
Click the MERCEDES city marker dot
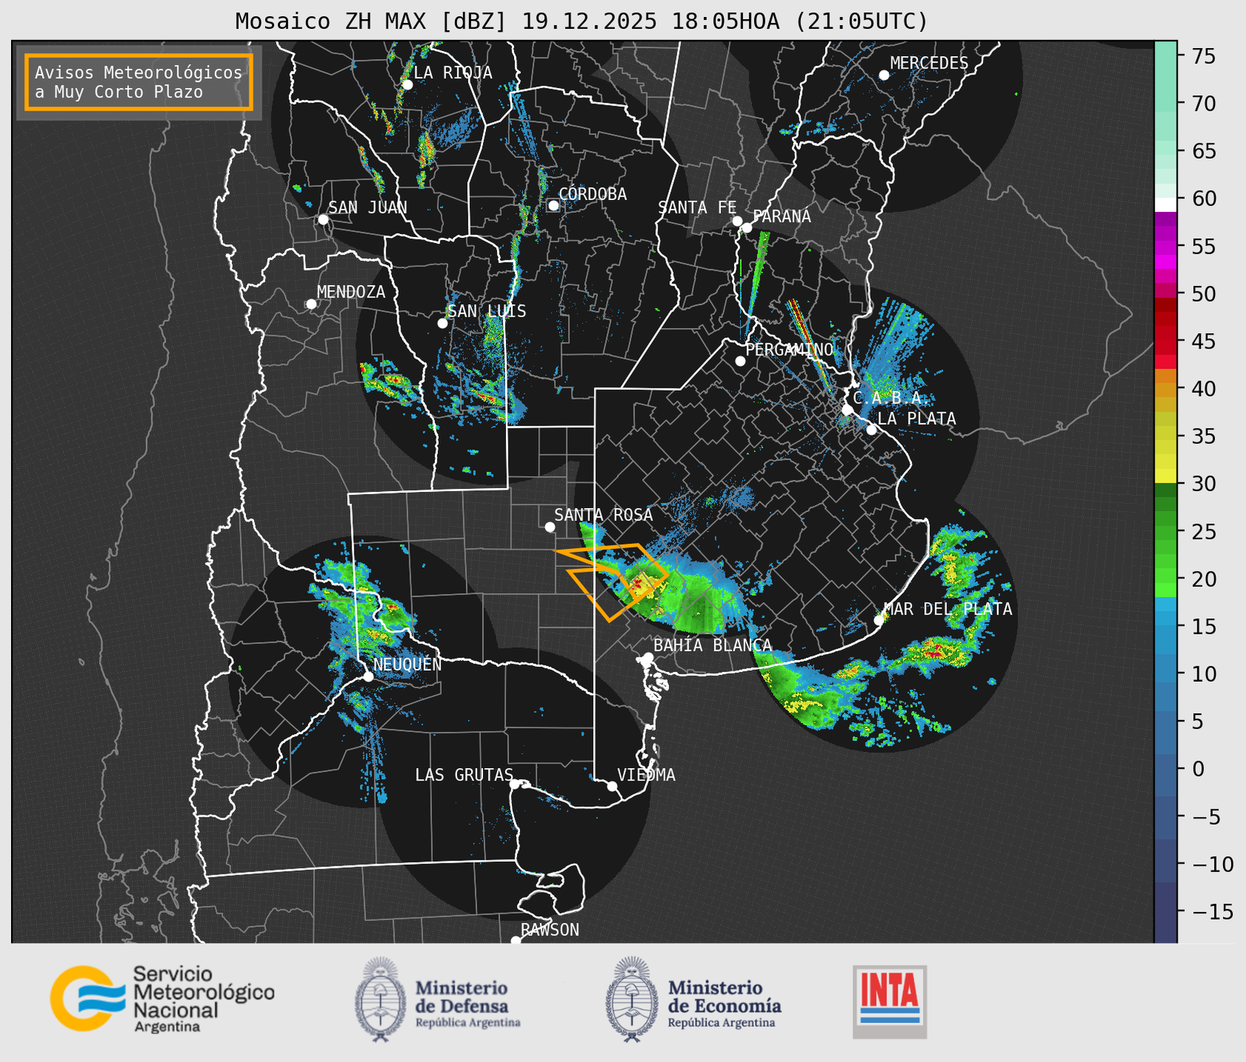pos(883,75)
